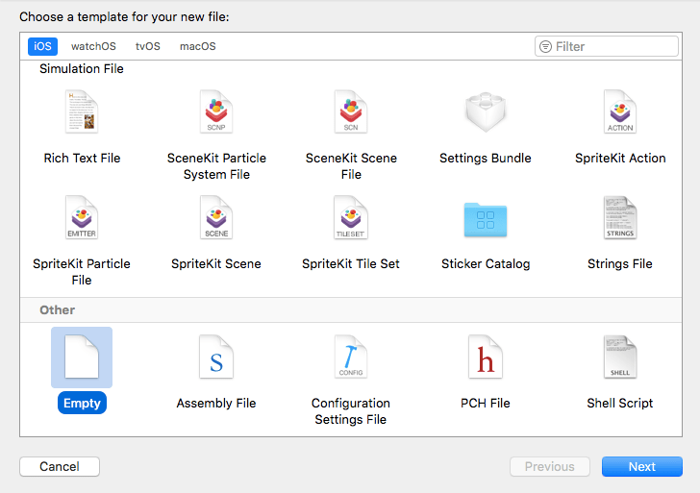Click the 'Configuration Settings File' label

click(351, 411)
